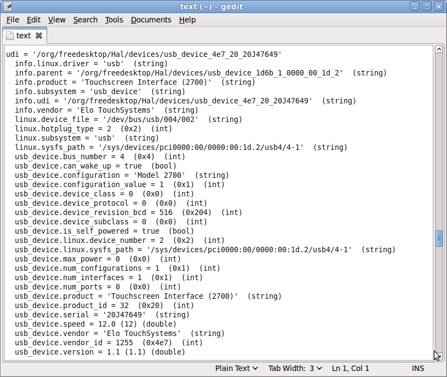Click the linux.device_file line
This screenshot has width=447, height=377.
coord(129,119)
